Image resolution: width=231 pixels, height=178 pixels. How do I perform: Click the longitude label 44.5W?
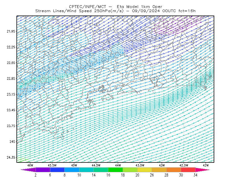96,165
